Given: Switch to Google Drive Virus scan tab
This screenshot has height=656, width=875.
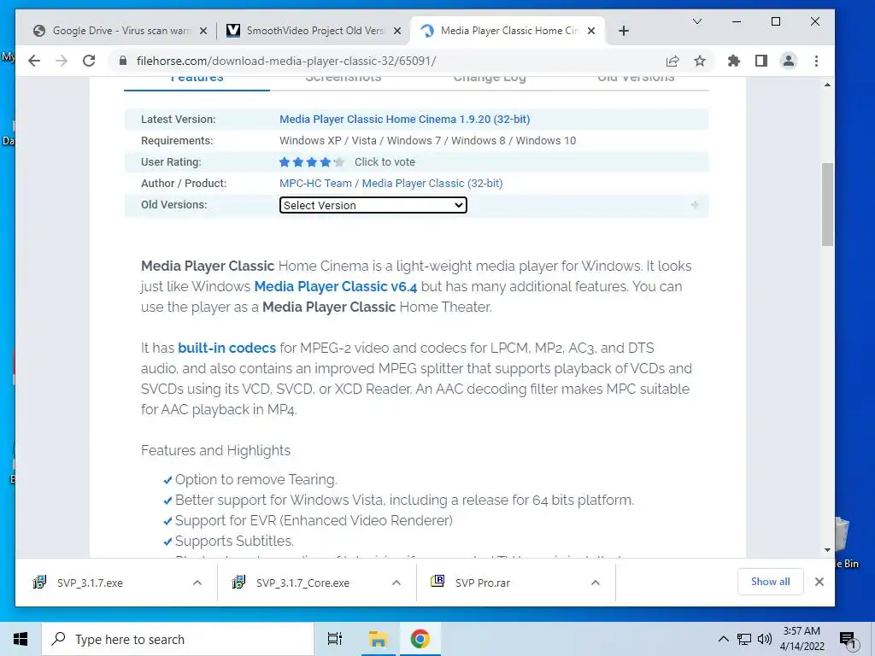Looking at the screenshot, I should [121, 31].
